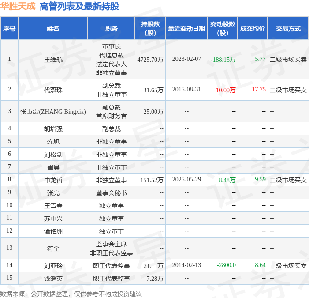The image size is (309, 298).
Task: Click 副总裁 in 胡增强's row
Action: click(112, 129)
